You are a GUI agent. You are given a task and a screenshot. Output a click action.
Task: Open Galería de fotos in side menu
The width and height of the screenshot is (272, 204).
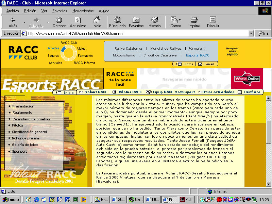click(25, 145)
